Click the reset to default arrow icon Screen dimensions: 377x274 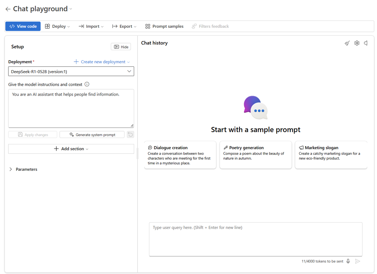(x=130, y=135)
